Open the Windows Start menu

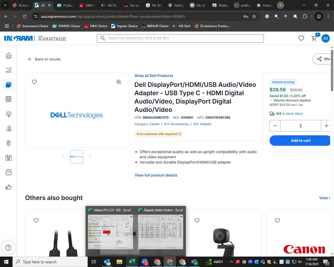pos(6,262)
